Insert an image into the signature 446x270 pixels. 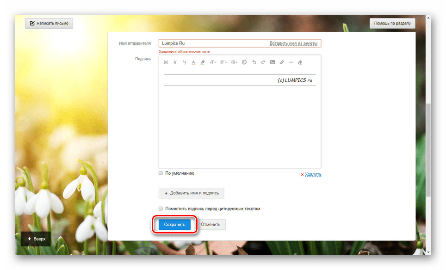point(273,62)
